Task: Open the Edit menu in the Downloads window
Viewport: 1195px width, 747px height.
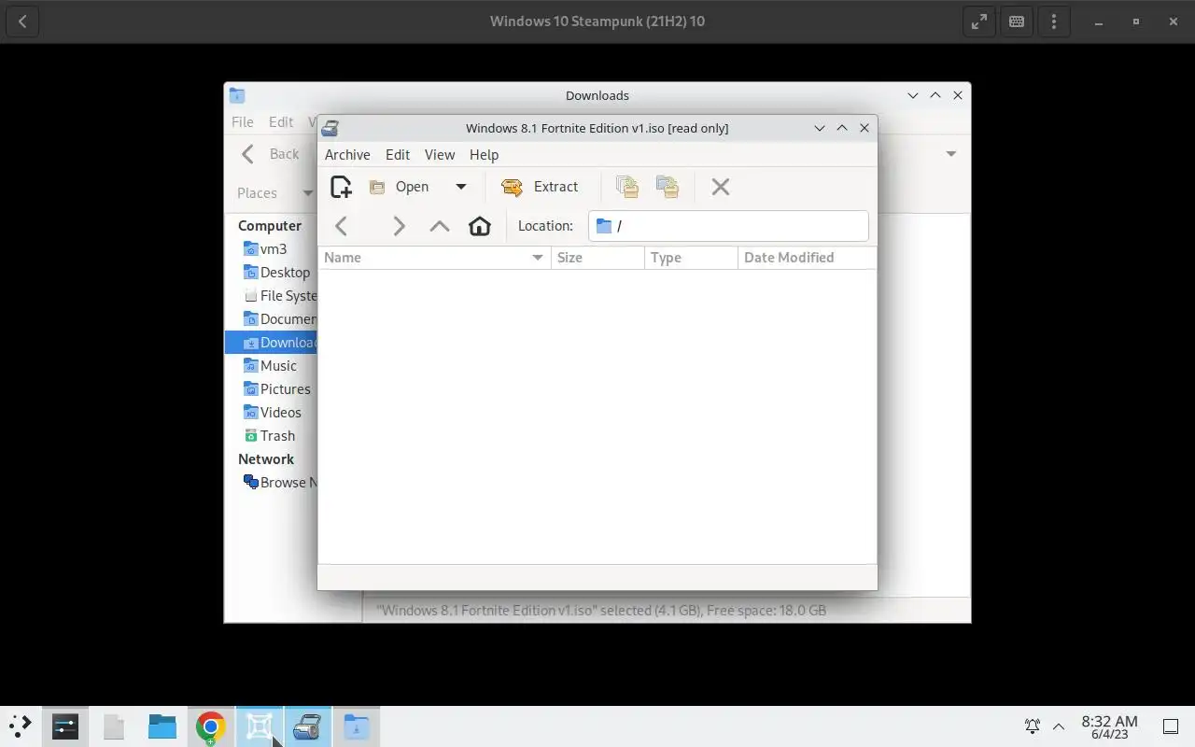Action: coord(281,121)
